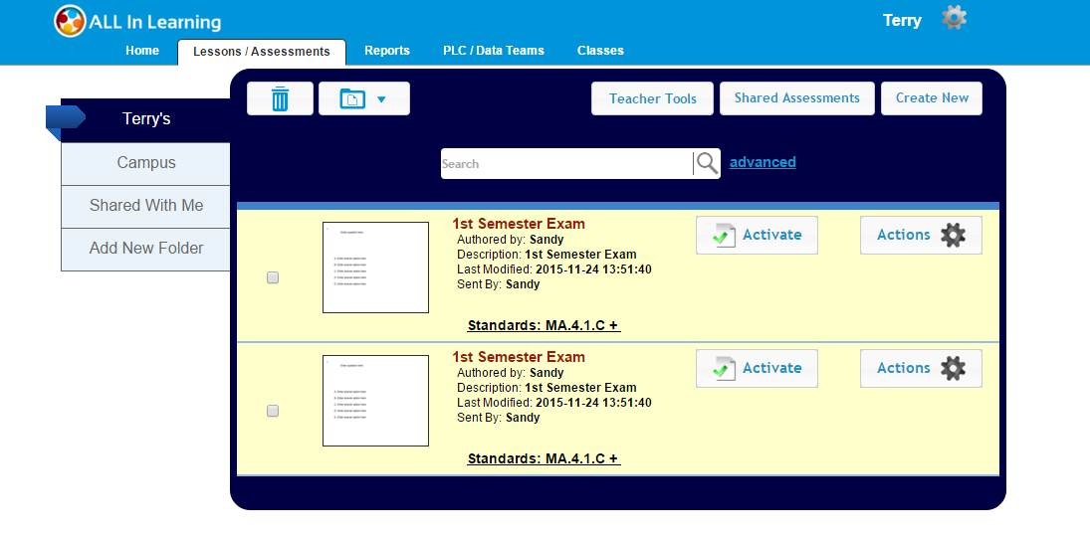Open the settings gear beside Terry
This screenshot has height=536, width=1090.
click(x=954, y=18)
